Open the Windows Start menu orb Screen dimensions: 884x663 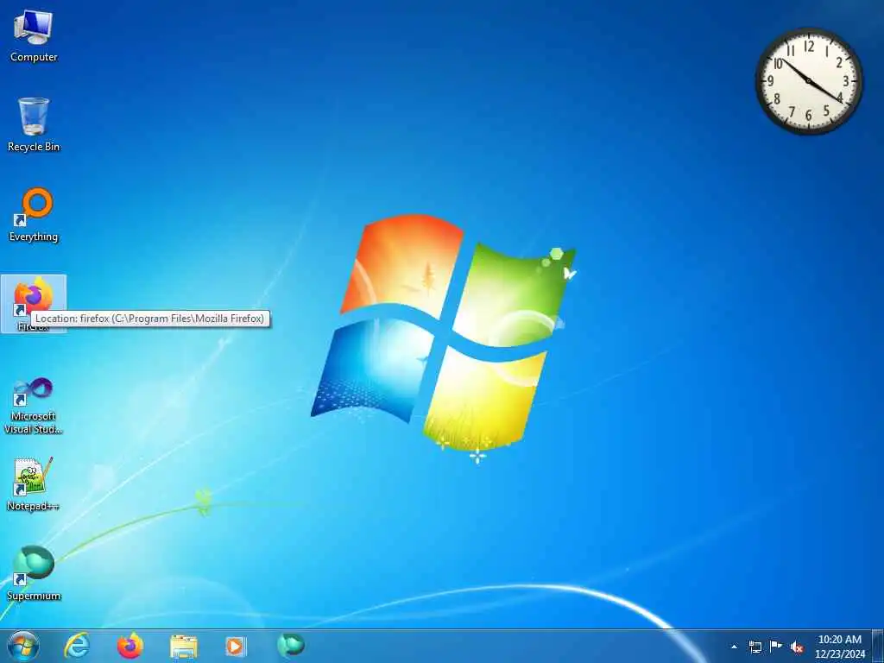pos(23,646)
